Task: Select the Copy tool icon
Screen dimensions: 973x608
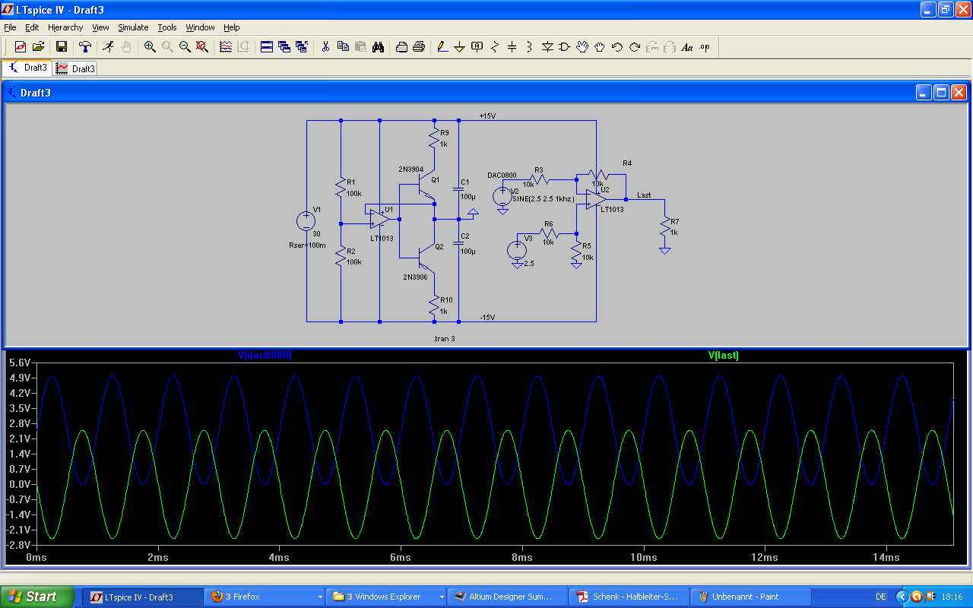Action: (343, 47)
